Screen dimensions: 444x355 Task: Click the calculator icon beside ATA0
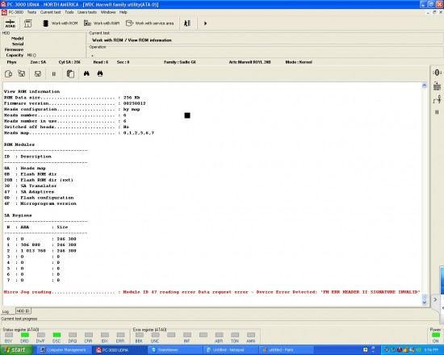[27, 23]
